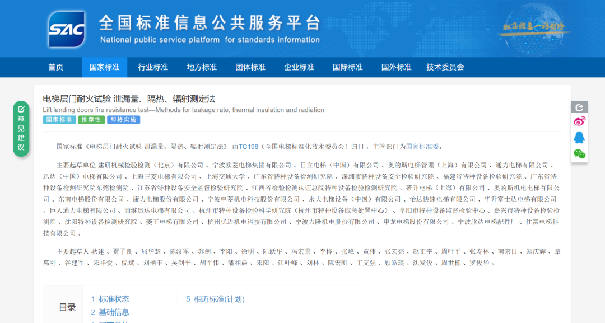The height and width of the screenshot is (323, 605).
Task: Jump to 2 基础信息 section
Action: (x=110, y=312)
